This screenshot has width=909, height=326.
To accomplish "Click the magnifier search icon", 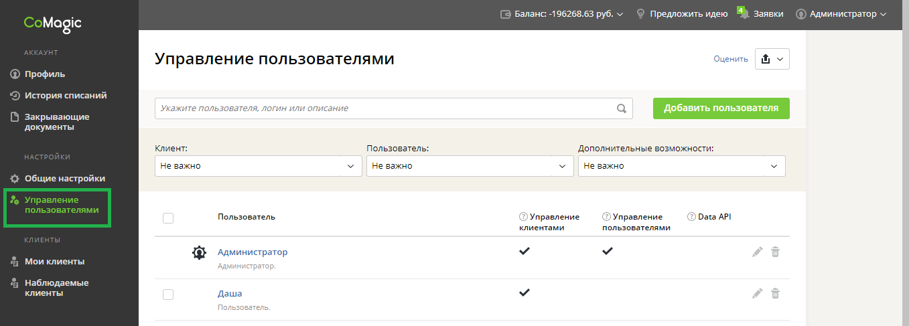I will point(622,108).
